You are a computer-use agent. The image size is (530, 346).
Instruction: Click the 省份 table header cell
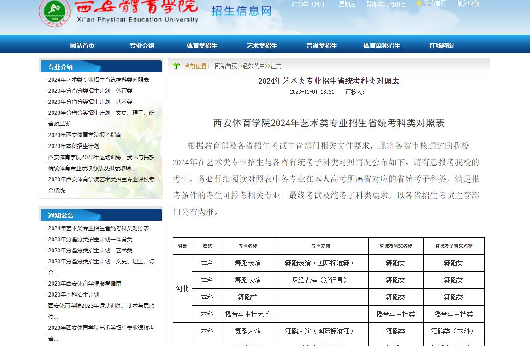click(x=183, y=246)
